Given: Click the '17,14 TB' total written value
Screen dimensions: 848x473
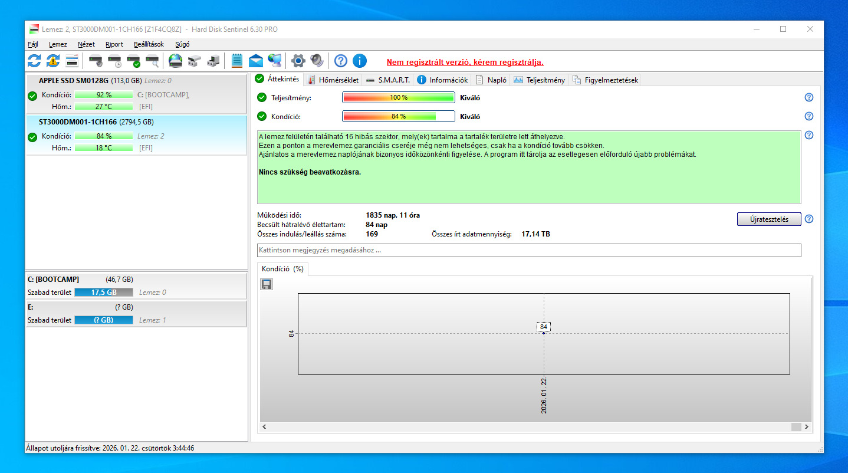Looking at the screenshot, I should (535, 234).
